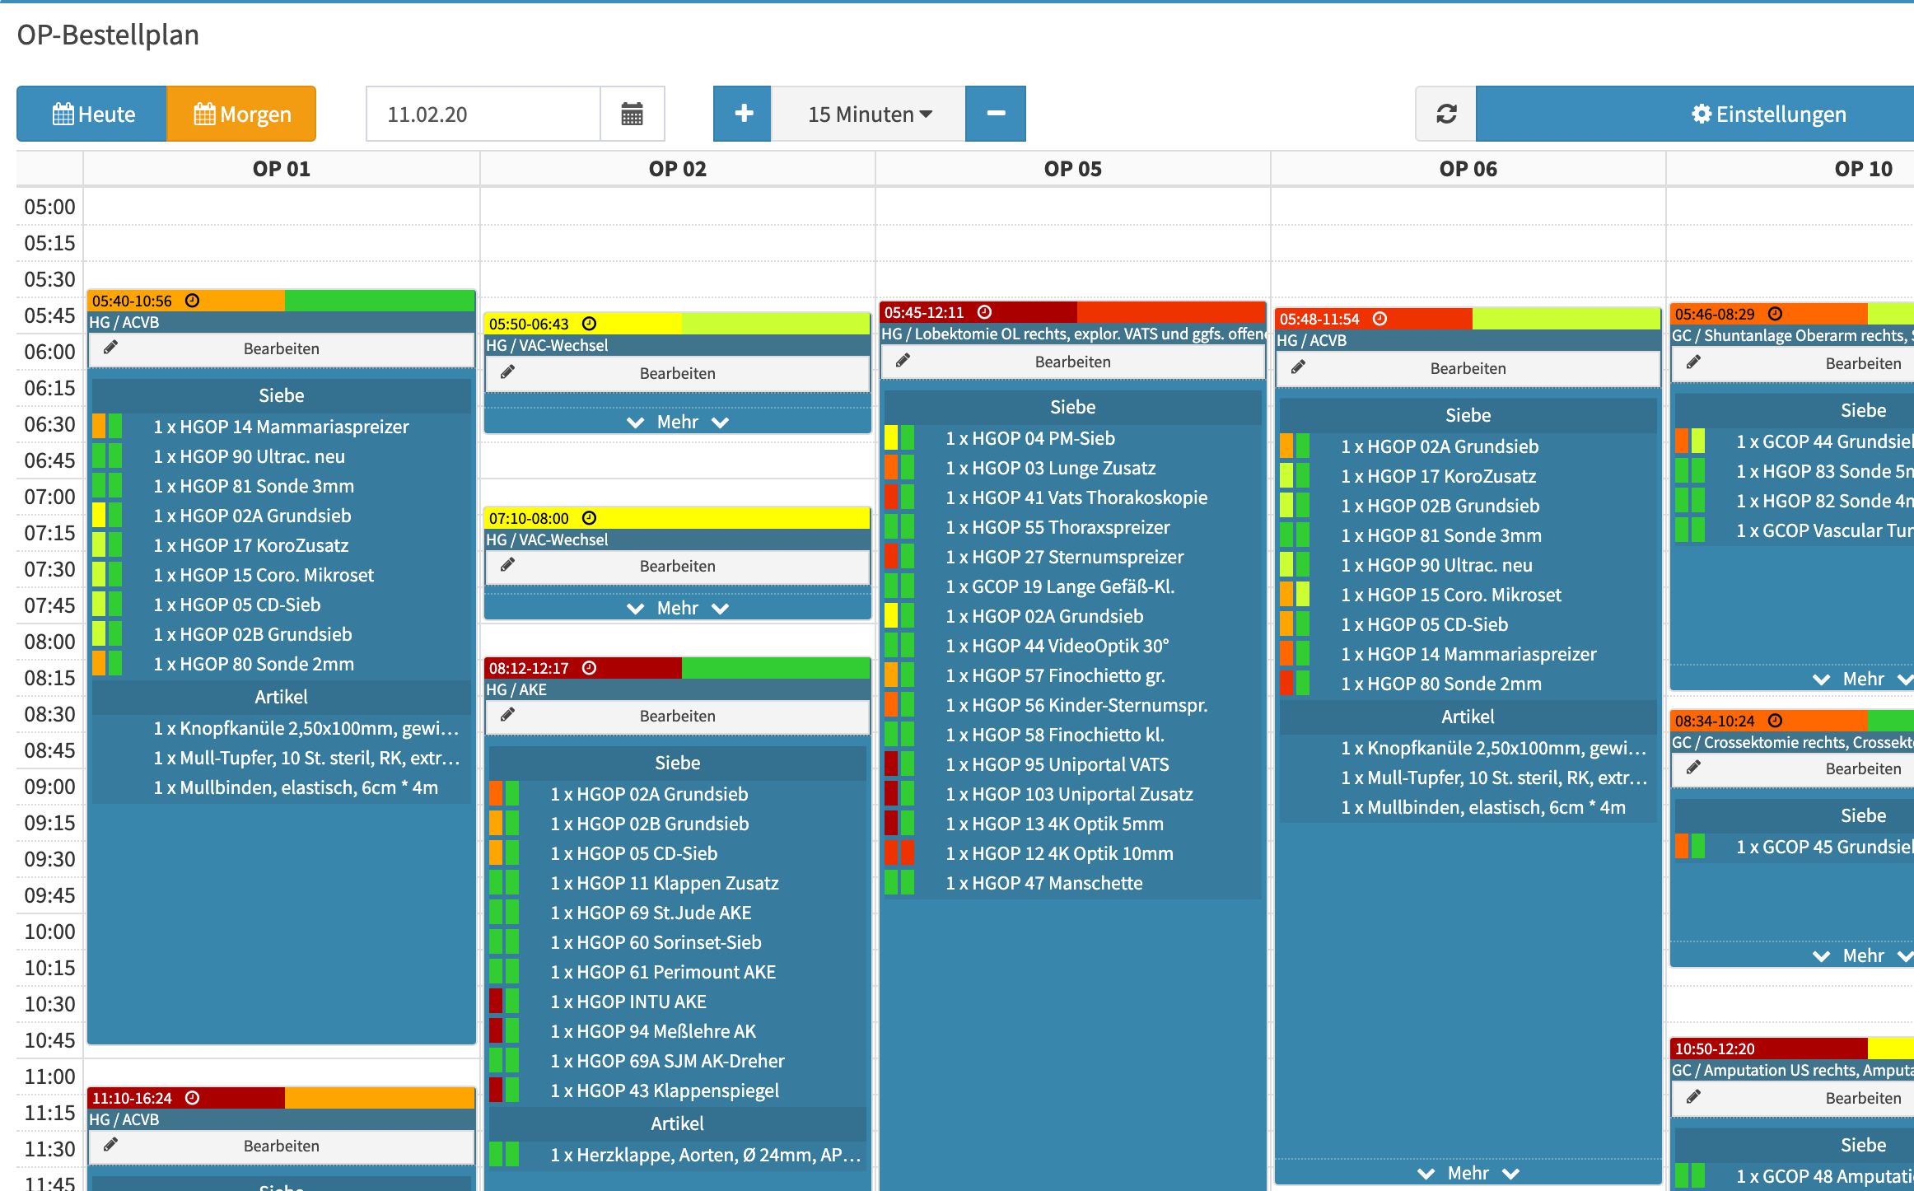
Task: Select OP 02 column header
Action: click(677, 169)
